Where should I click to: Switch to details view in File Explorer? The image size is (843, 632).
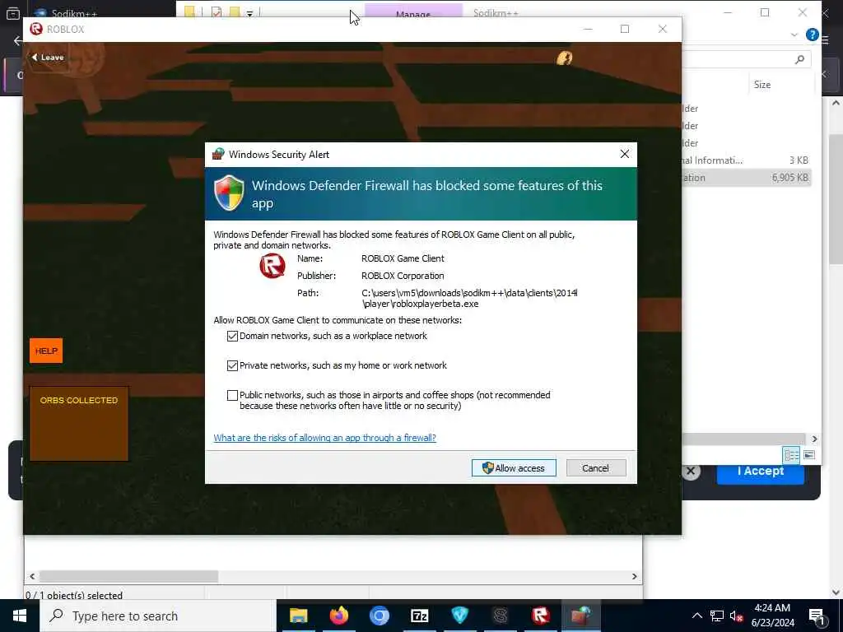coord(791,455)
